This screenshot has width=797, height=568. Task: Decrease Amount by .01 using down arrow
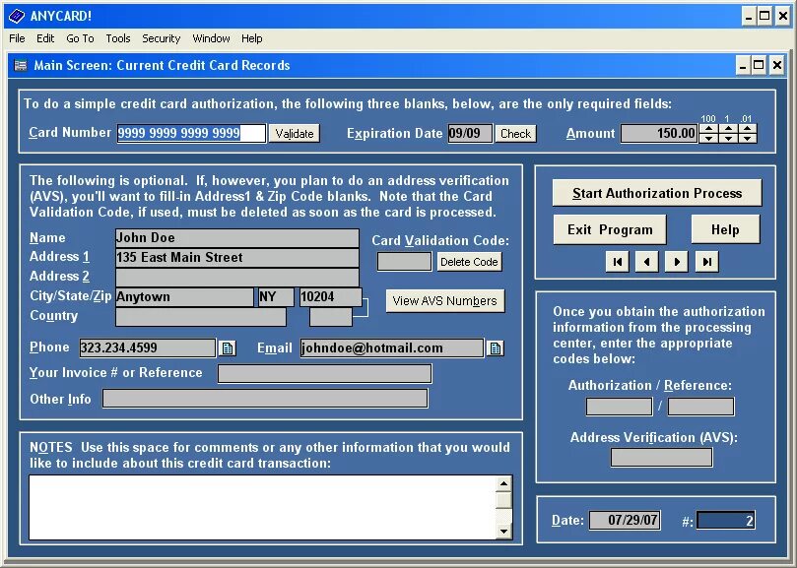pyautogui.click(x=747, y=138)
